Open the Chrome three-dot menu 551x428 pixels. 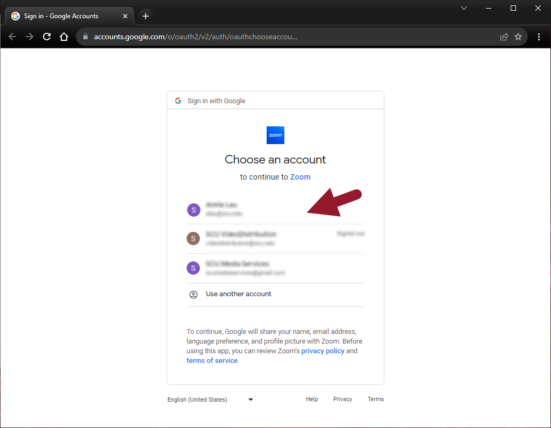(x=539, y=37)
